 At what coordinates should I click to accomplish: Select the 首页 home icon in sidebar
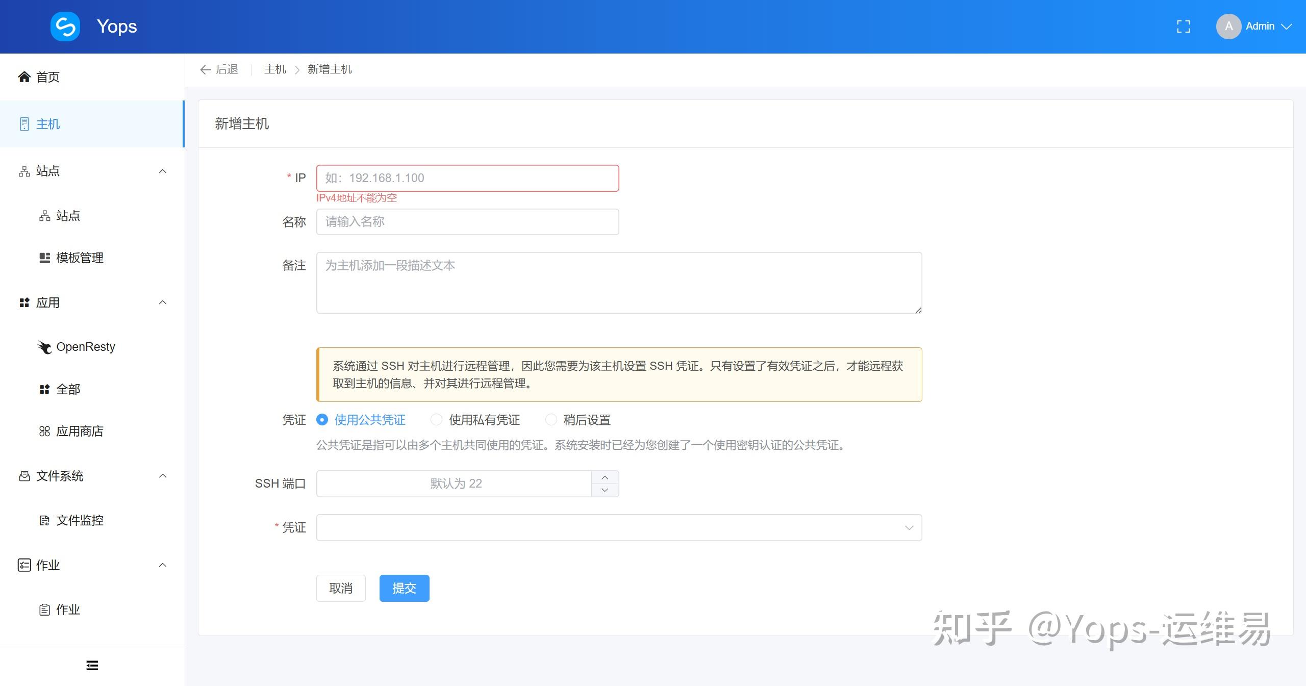24,77
